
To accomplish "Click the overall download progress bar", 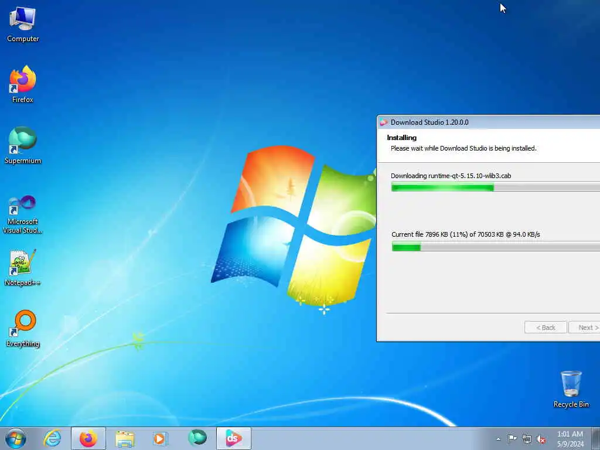I will click(496, 187).
